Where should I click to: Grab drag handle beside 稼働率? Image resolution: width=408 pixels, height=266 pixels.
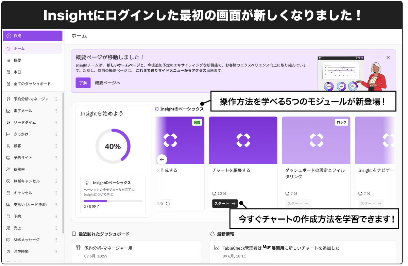tap(56, 169)
